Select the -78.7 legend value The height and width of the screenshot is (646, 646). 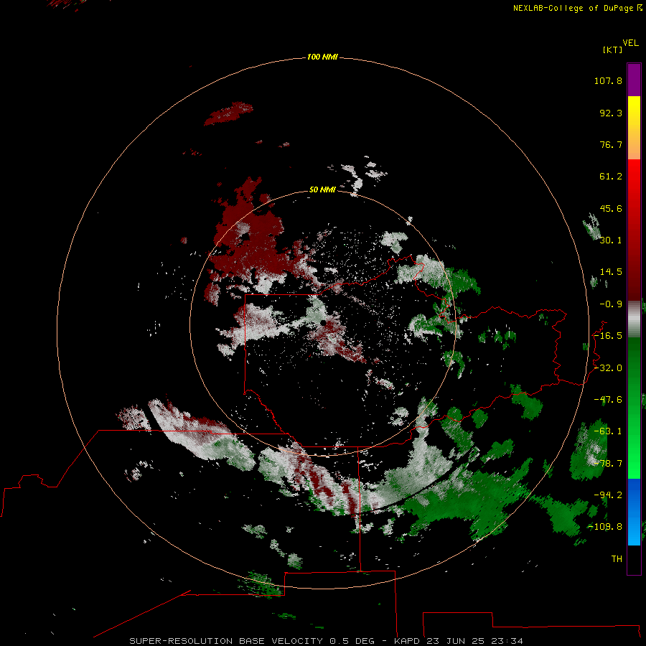click(608, 464)
